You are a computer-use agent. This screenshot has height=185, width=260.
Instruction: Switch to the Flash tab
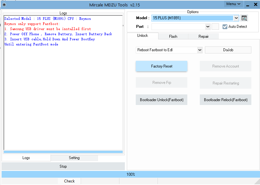(173, 36)
